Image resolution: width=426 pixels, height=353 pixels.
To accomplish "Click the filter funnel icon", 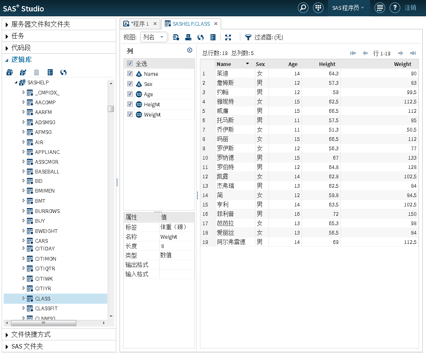I will [248, 37].
